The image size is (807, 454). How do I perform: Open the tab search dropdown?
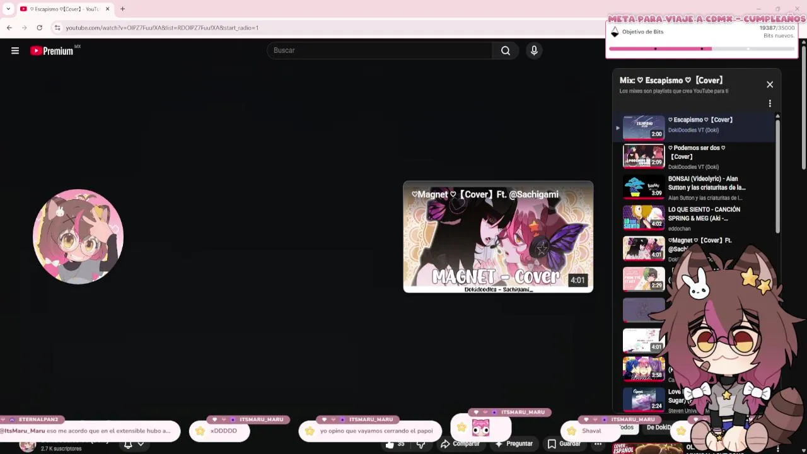click(8, 9)
